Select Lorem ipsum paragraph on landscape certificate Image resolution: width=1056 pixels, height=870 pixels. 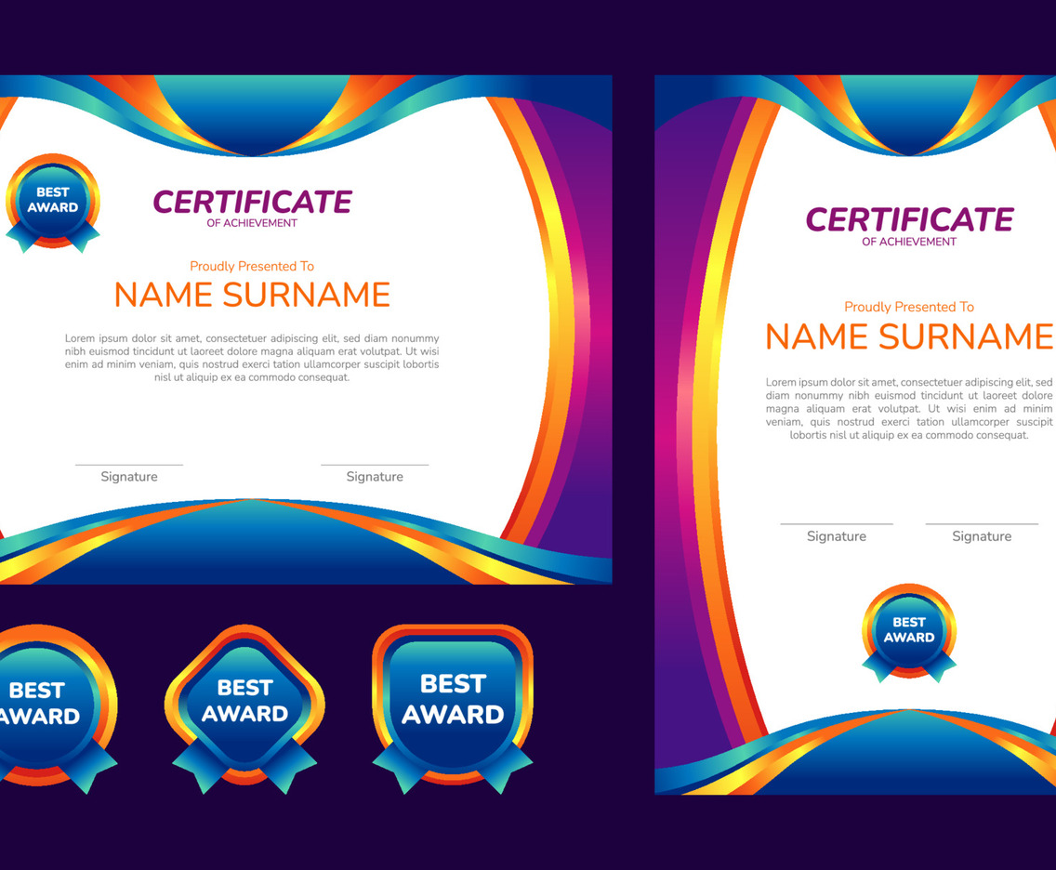tap(252, 358)
